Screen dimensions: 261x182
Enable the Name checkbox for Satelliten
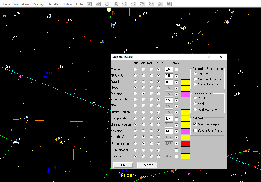176,156
